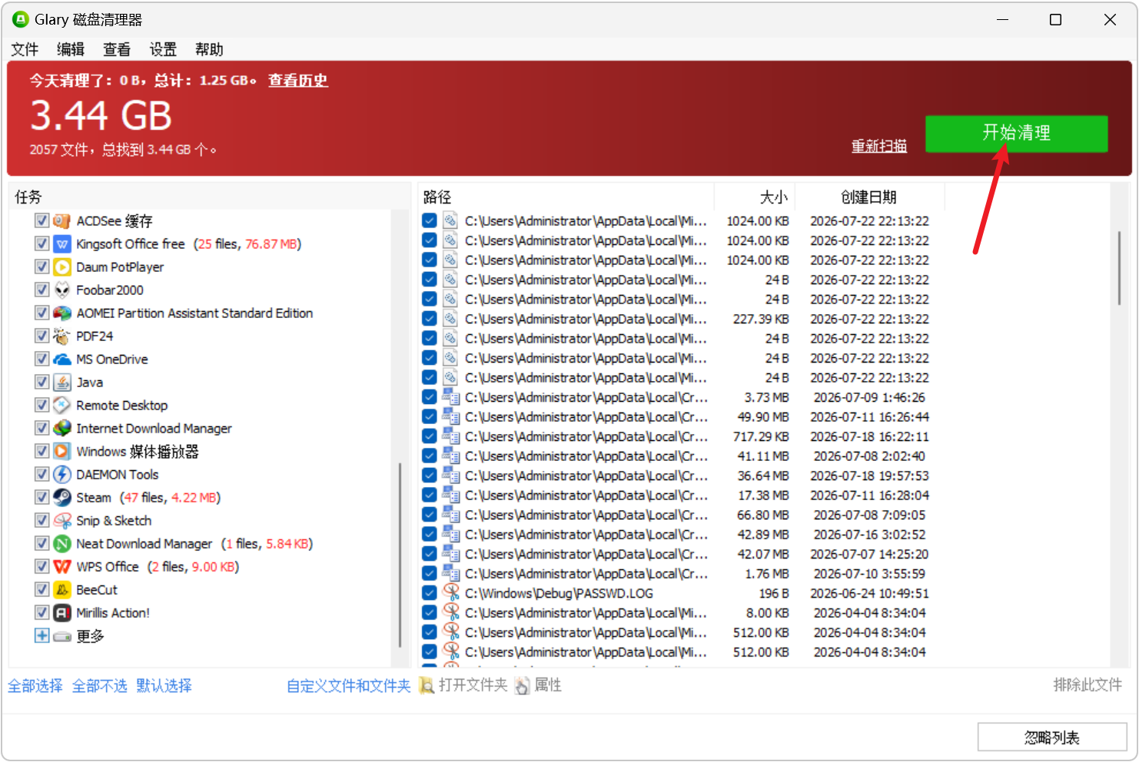Select the Neat Download Manager icon

(62, 544)
